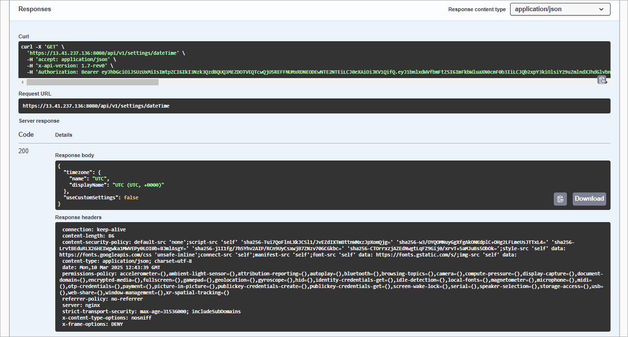Screen dimensions: 628x337
Task: Click the Response body label
Action: point(75,155)
